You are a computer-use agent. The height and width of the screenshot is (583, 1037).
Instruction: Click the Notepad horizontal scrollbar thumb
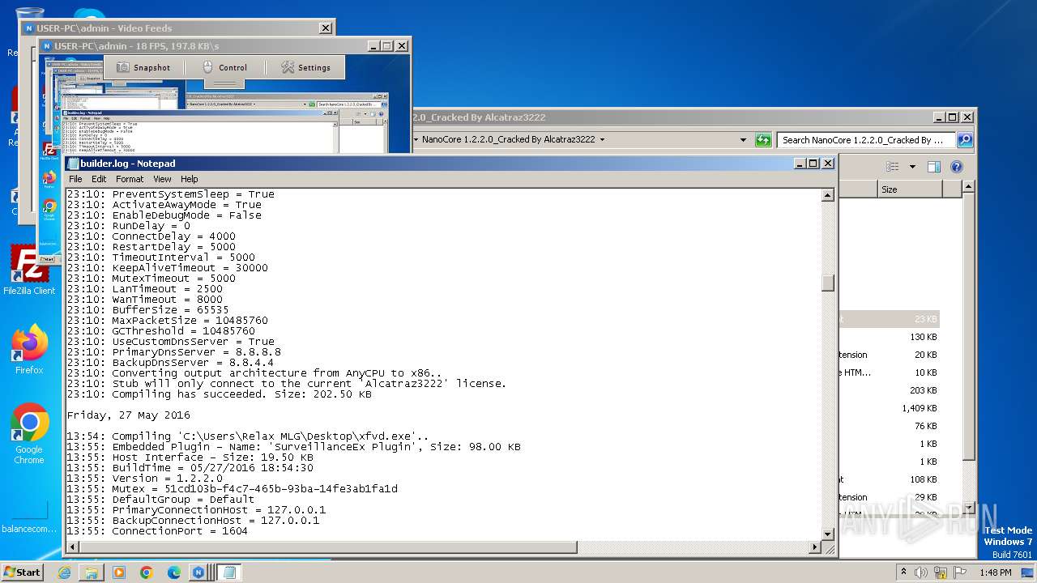pos(328,547)
